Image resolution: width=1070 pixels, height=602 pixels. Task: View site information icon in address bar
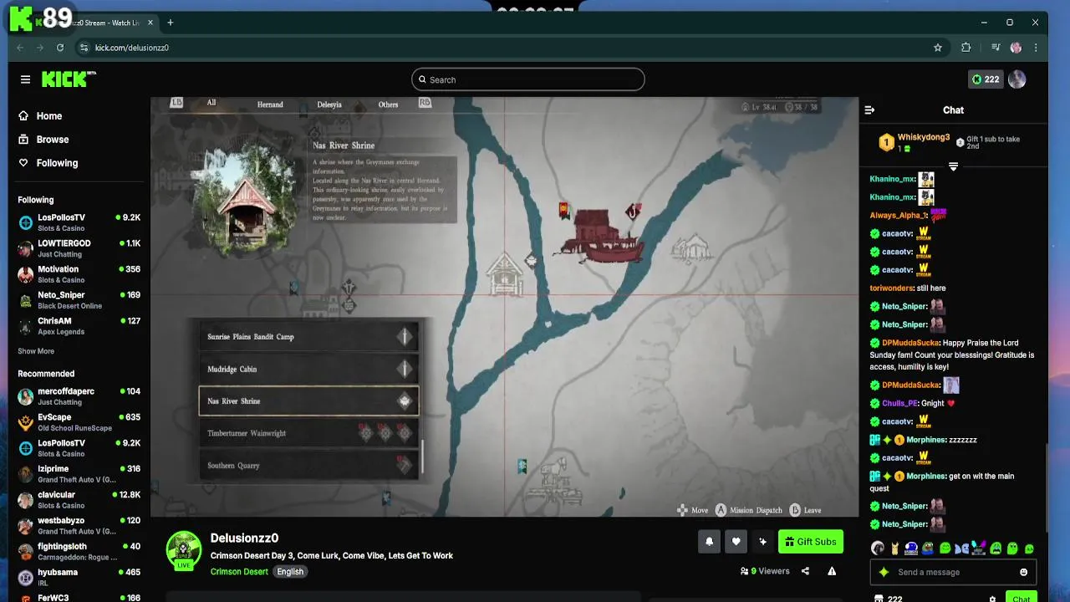[x=84, y=48]
